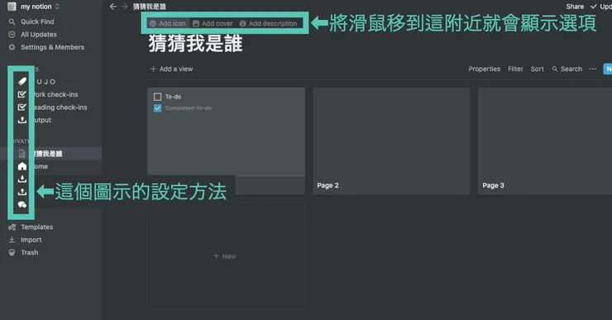
Task: Click Add cover above the page title
Action: pos(213,23)
